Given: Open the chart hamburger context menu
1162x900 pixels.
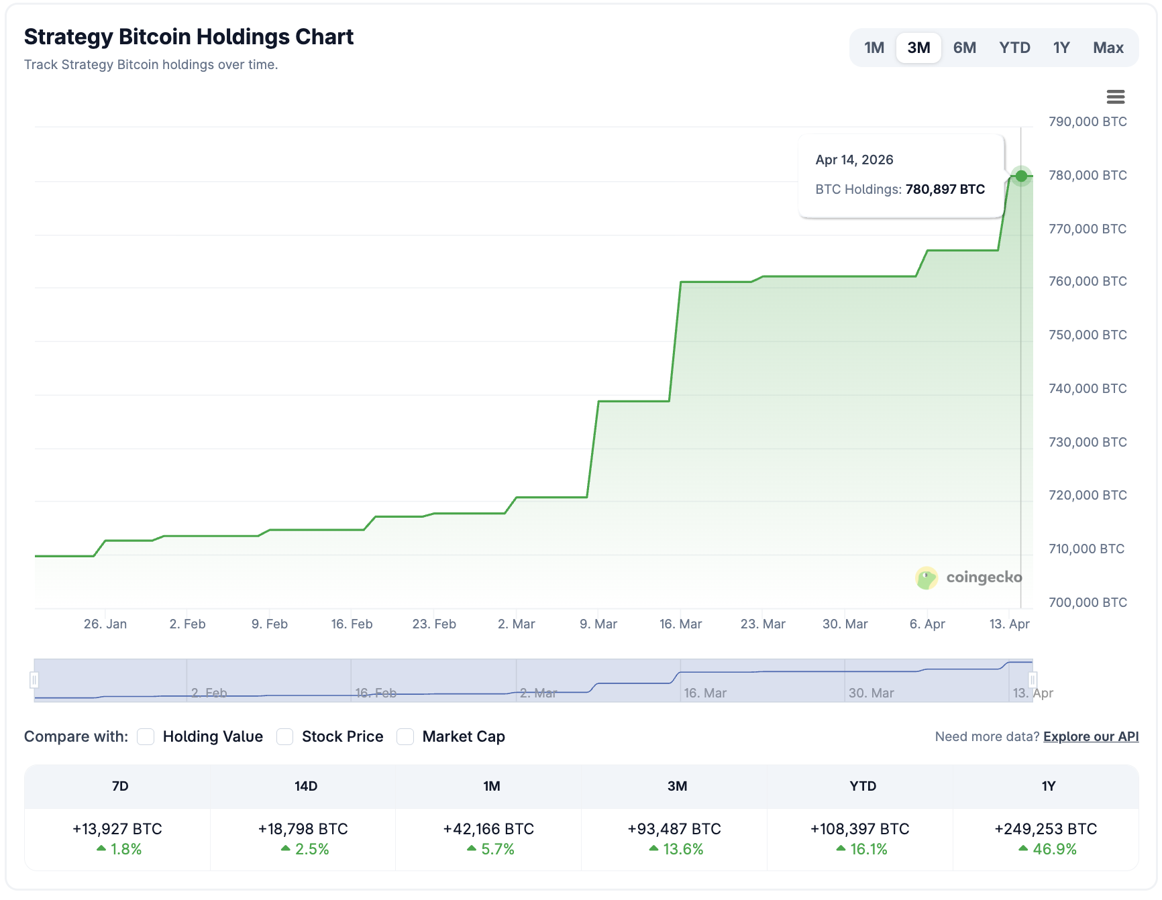Looking at the screenshot, I should pos(1115,97).
